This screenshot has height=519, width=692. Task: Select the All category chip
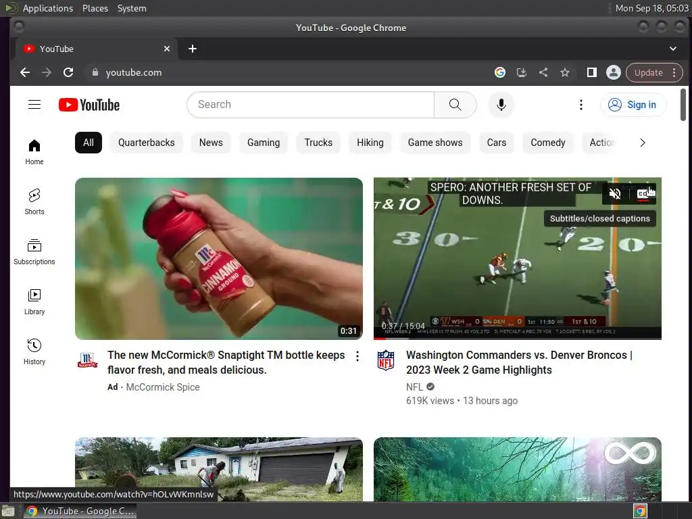[89, 143]
